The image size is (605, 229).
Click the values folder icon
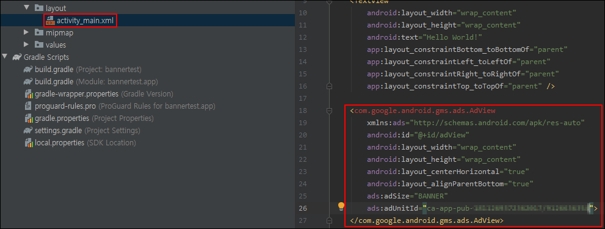(38, 45)
